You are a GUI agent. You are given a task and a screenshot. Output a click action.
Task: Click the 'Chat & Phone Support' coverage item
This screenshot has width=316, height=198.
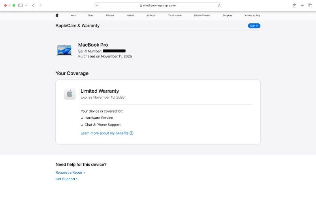pos(103,125)
